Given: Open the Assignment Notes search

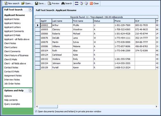Looking at the screenshot, I should tap(13, 76).
